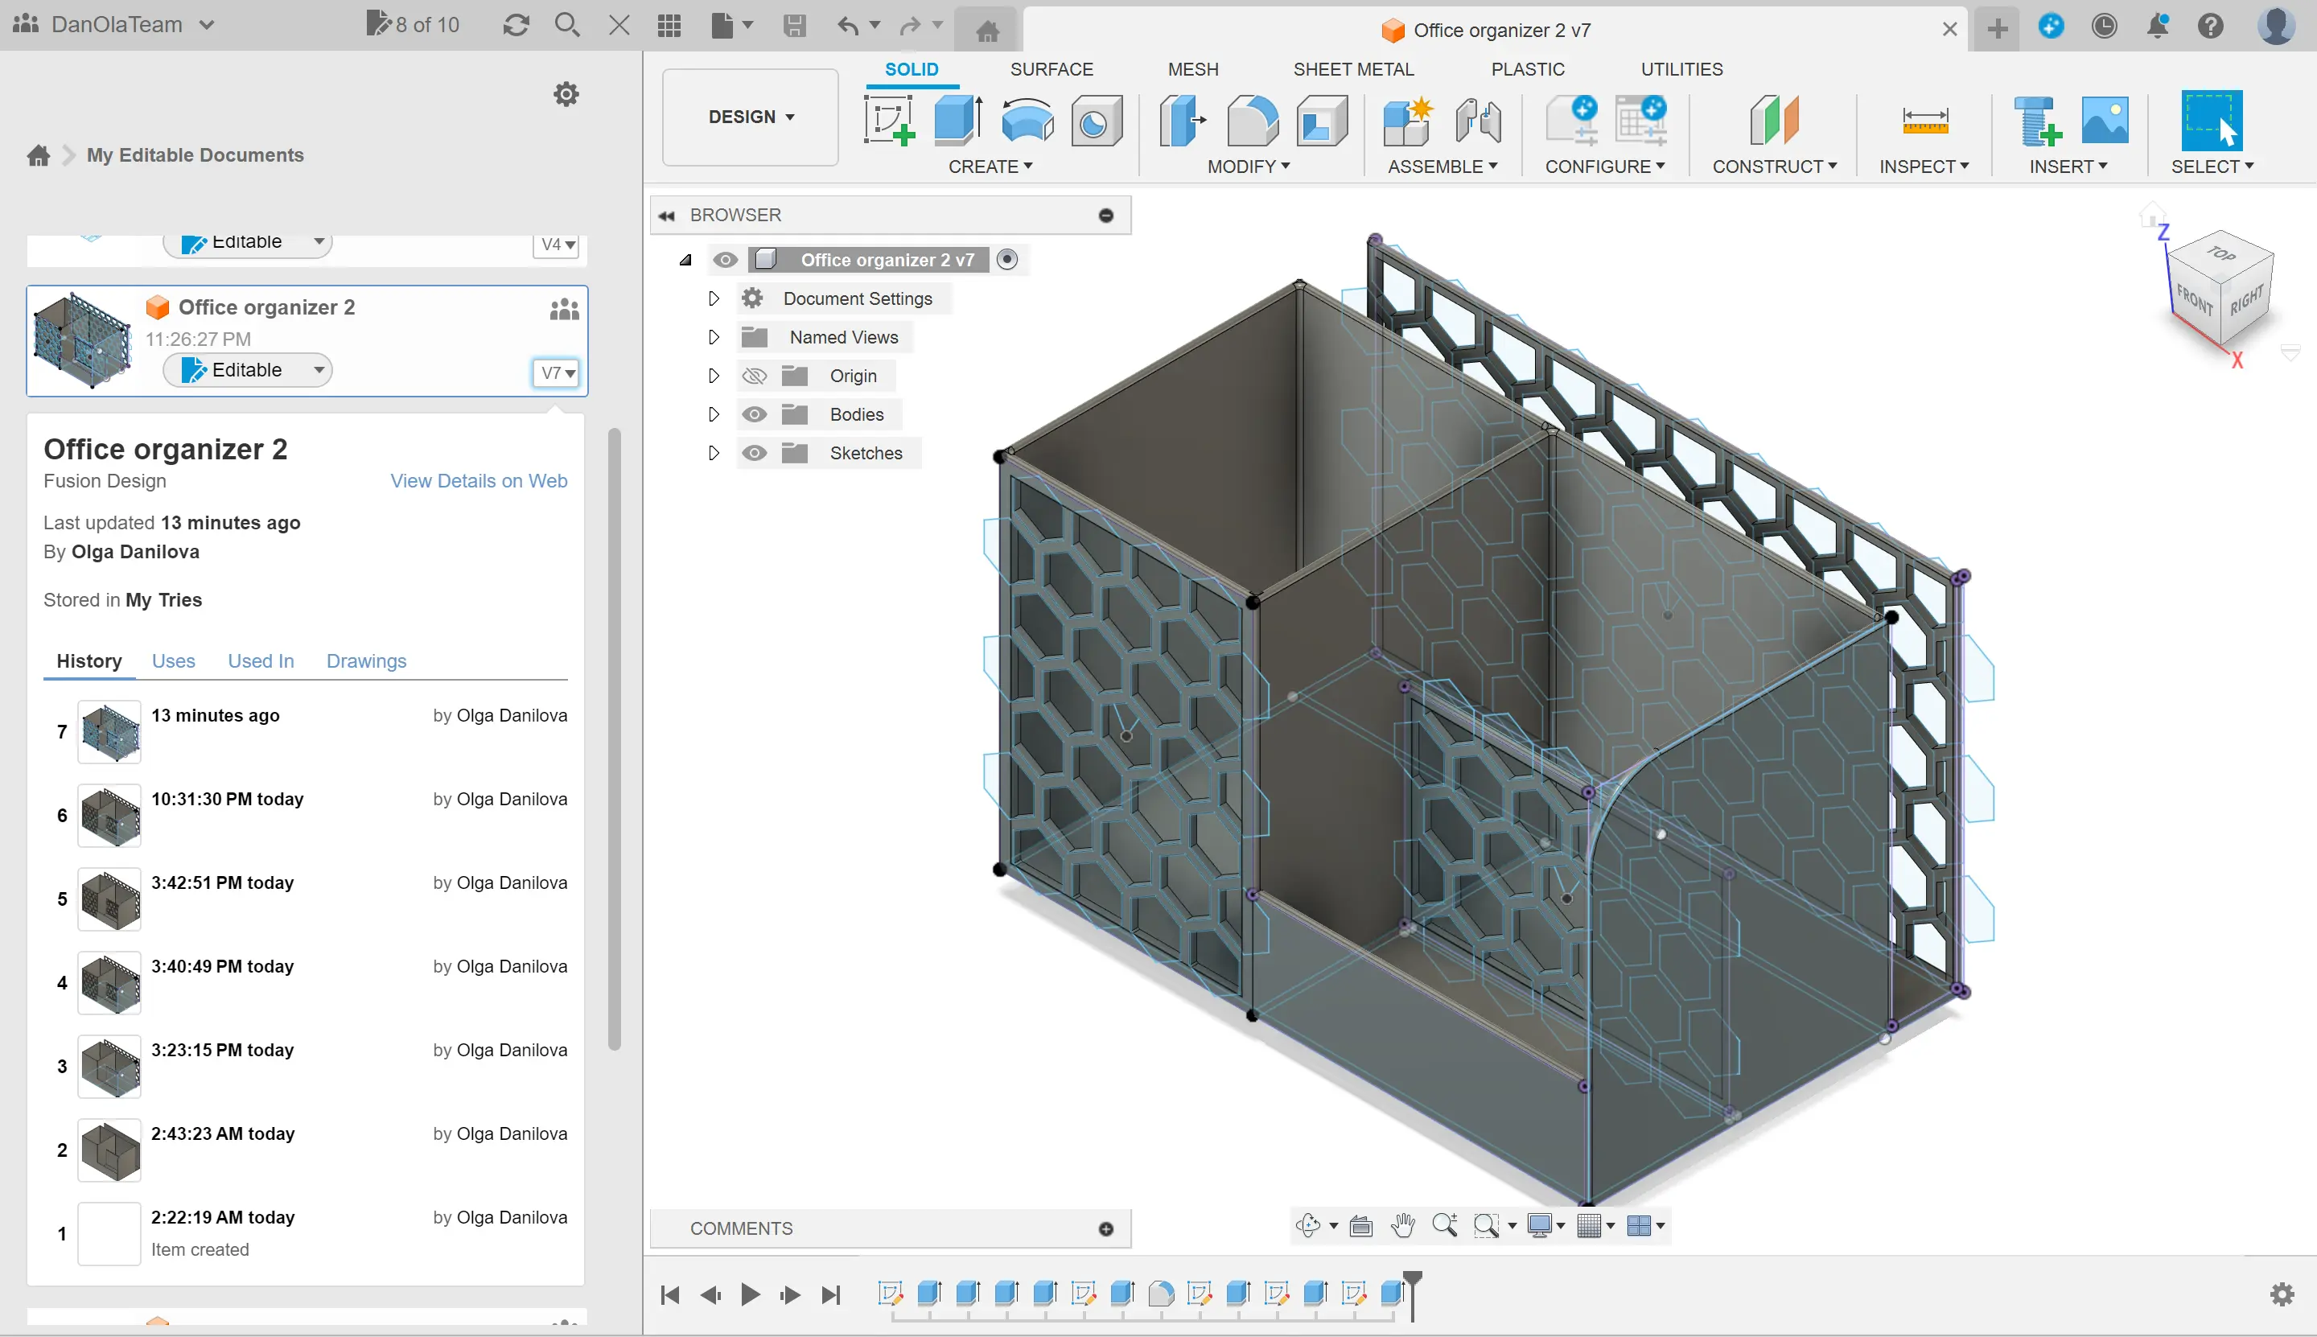Screen dimensions: 2317x1337
Task: Select the Revolve tool icon
Action: pyautogui.click(x=1027, y=121)
